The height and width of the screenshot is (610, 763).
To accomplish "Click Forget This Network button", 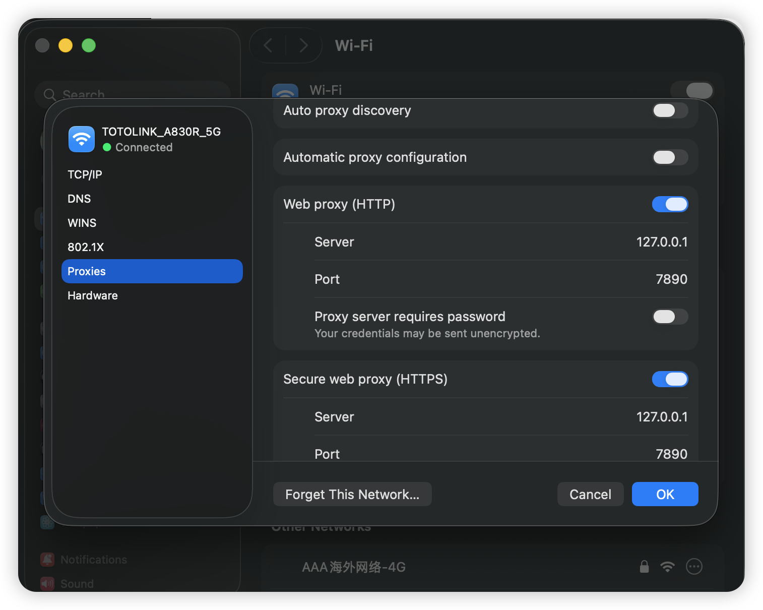I will [352, 494].
